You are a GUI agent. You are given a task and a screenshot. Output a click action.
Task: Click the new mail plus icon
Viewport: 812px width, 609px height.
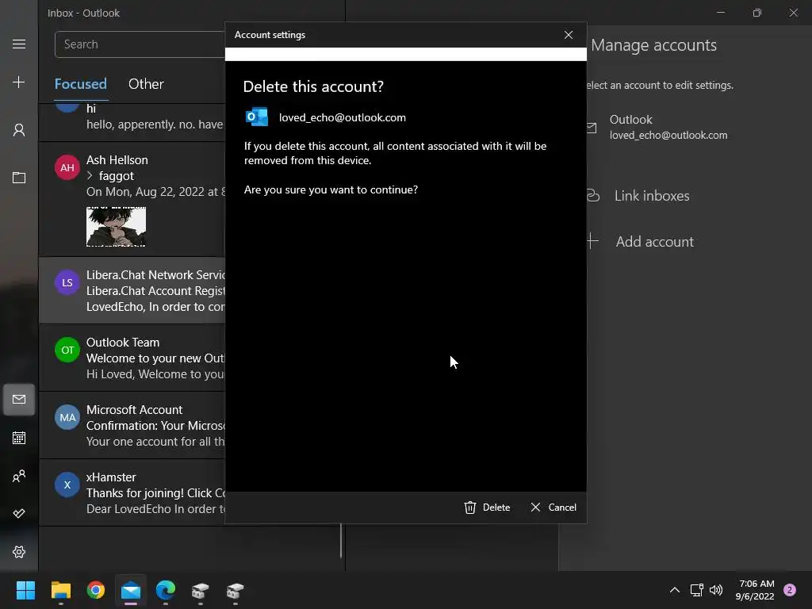[x=19, y=82]
